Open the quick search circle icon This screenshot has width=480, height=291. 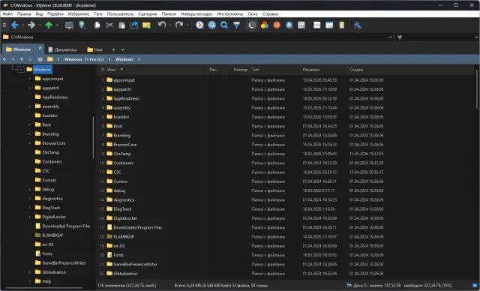211,25
